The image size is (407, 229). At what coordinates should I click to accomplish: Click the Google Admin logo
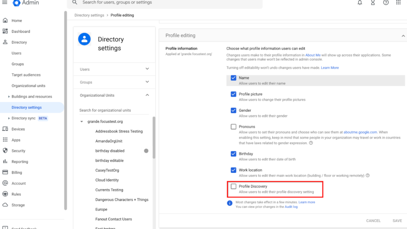tap(26, 3)
